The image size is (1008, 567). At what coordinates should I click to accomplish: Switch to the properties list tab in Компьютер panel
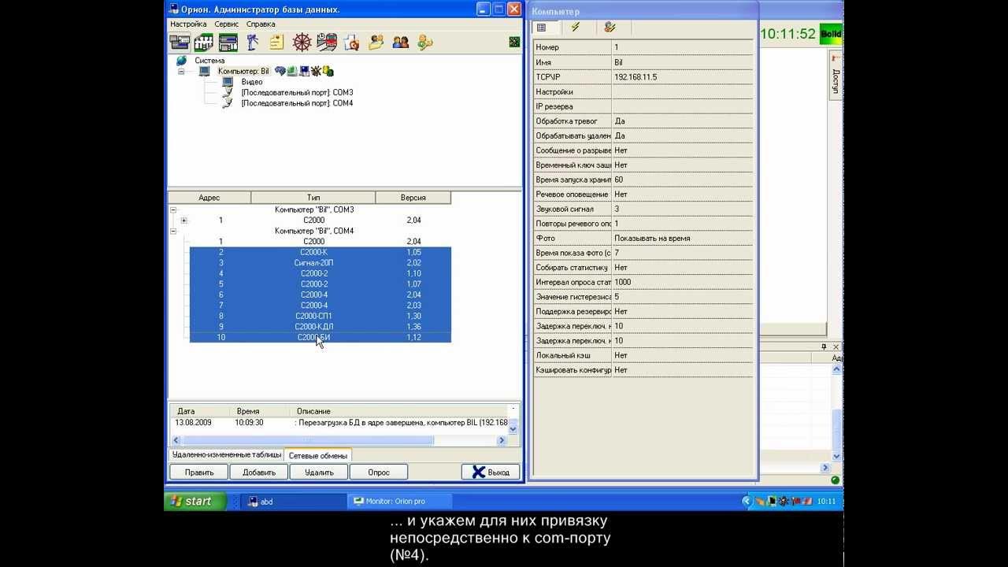tap(542, 28)
